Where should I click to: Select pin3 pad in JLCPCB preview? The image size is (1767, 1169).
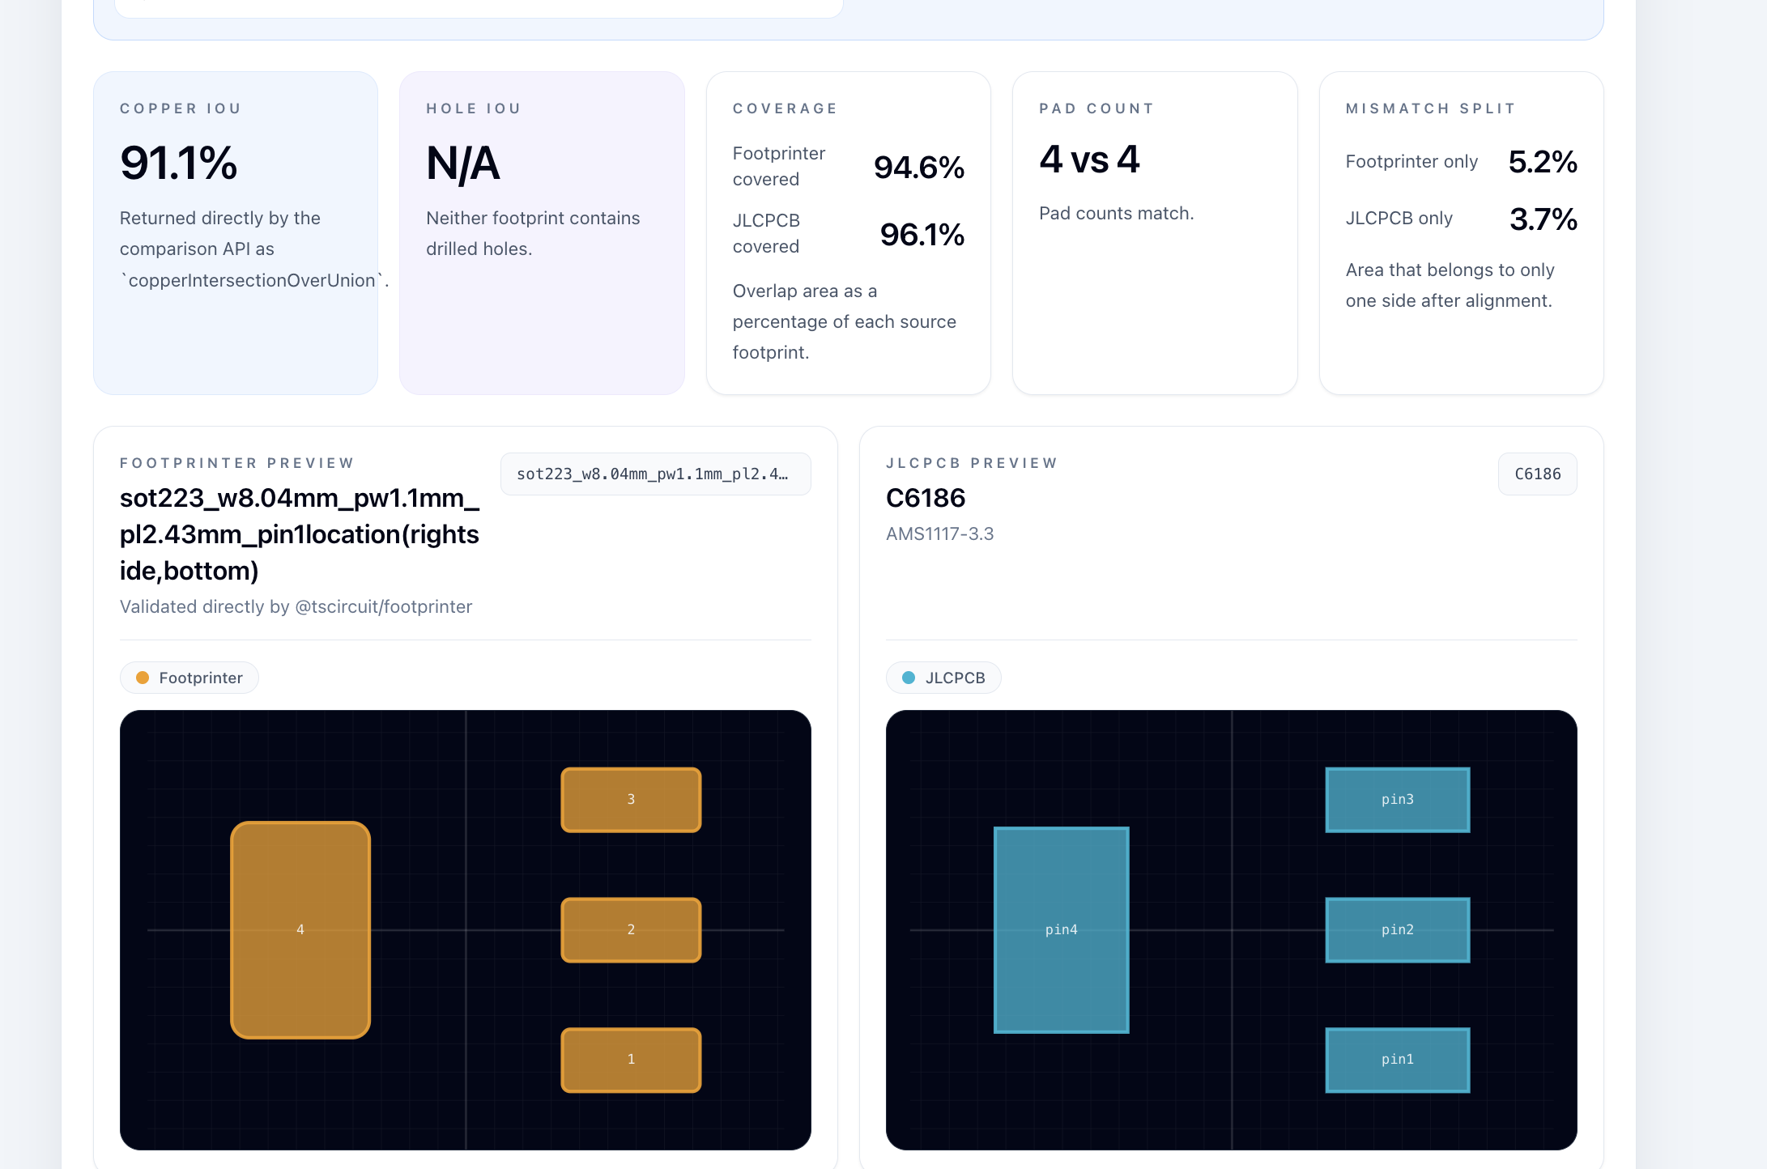[x=1398, y=799]
